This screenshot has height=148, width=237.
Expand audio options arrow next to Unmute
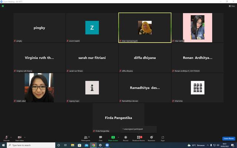point(11,137)
